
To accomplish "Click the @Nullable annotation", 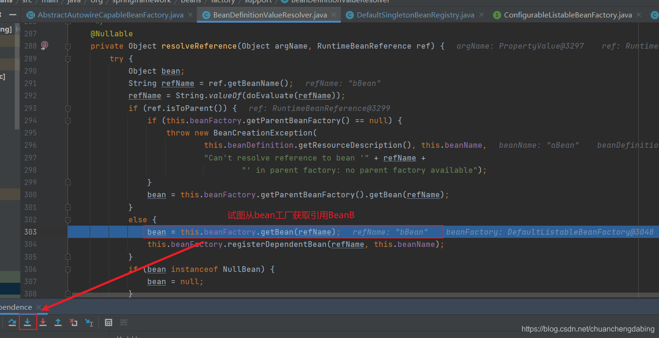I will click(112, 34).
